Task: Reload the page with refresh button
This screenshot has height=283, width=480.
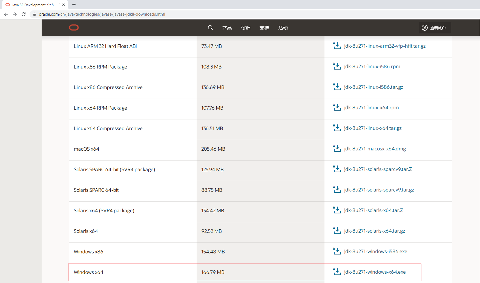Action: pos(24,14)
